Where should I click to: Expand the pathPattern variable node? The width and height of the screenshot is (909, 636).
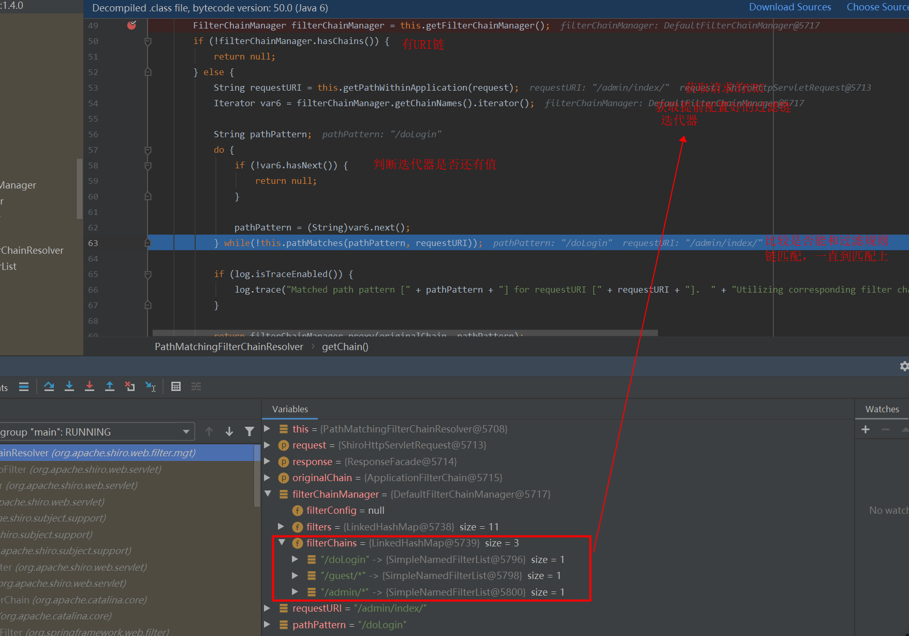click(x=267, y=625)
